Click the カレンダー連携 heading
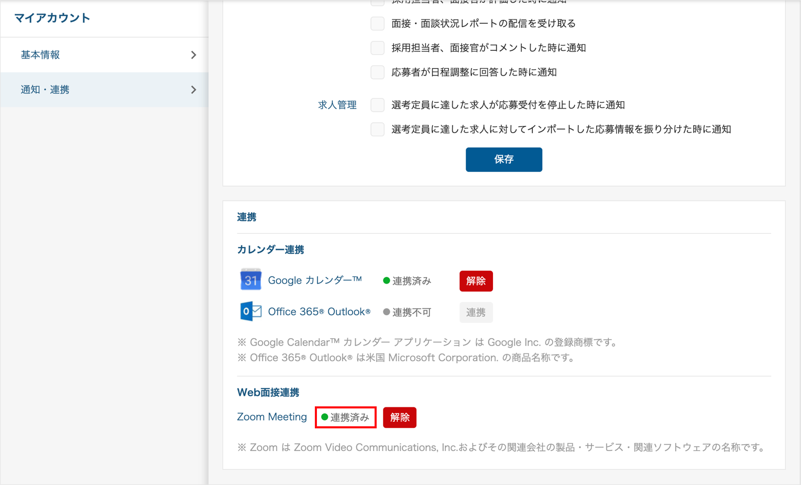The height and width of the screenshot is (485, 801). pyautogui.click(x=270, y=250)
